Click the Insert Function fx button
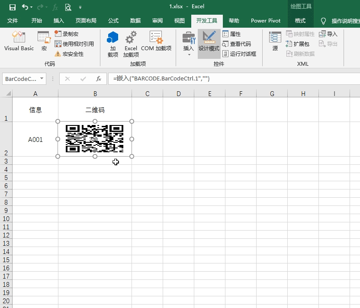 (99, 79)
